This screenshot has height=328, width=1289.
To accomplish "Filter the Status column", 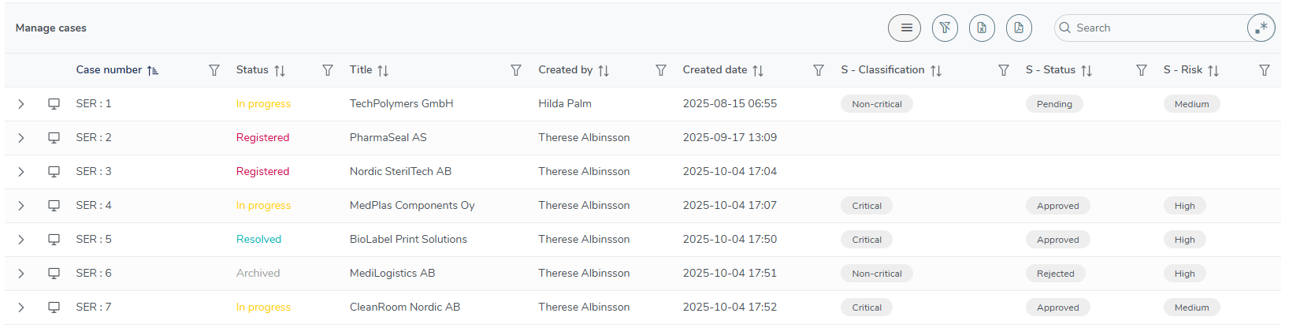I will [x=328, y=70].
